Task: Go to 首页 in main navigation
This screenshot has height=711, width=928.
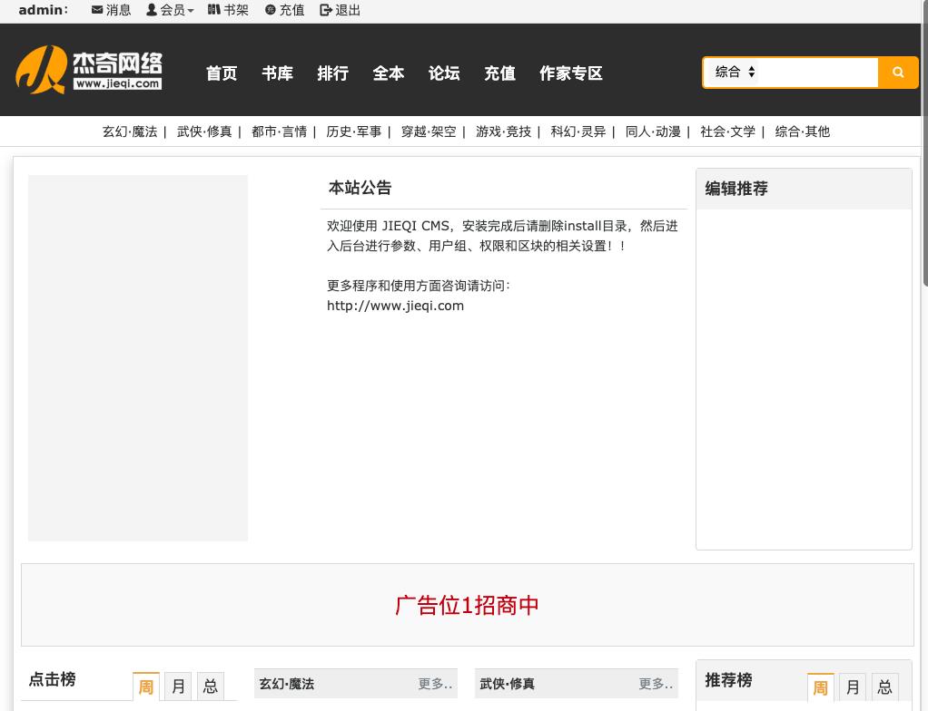Action: coord(222,73)
